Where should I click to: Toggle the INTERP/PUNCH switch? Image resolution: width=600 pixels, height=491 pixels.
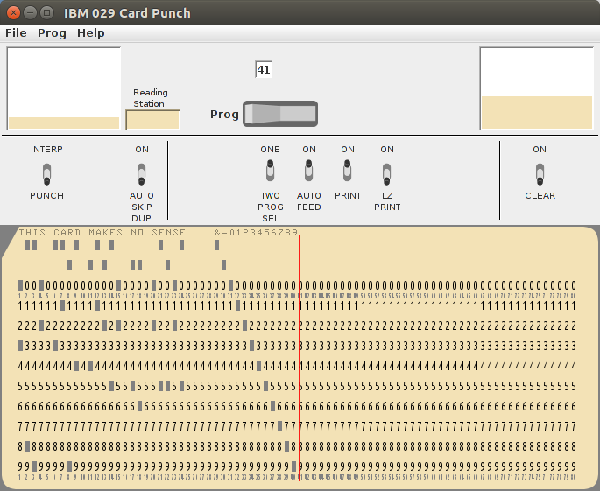point(46,172)
